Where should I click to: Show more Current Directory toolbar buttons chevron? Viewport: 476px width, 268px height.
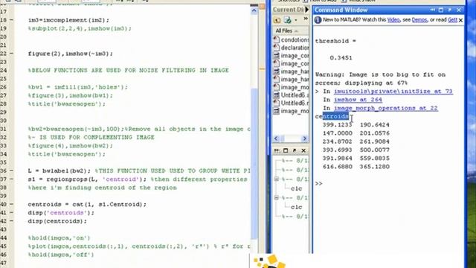click(x=306, y=19)
